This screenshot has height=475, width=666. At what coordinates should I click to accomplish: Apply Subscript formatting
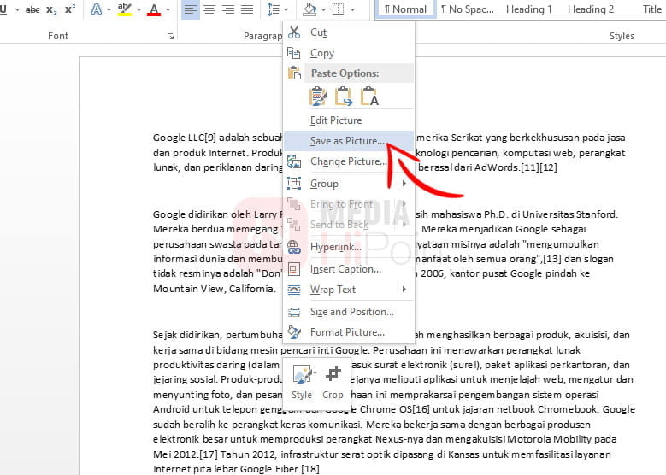51,9
